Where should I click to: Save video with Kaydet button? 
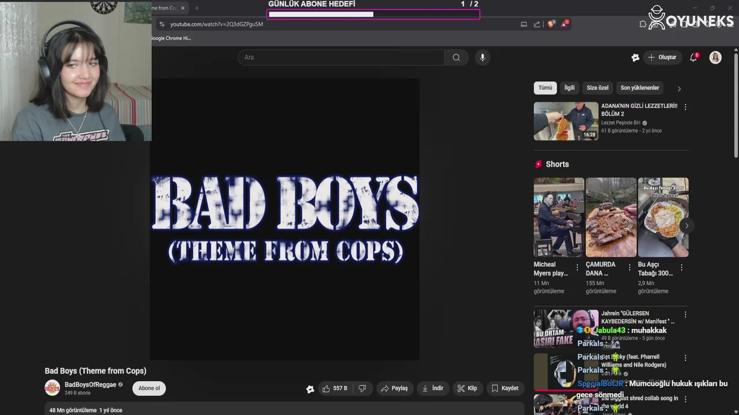[x=505, y=388]
